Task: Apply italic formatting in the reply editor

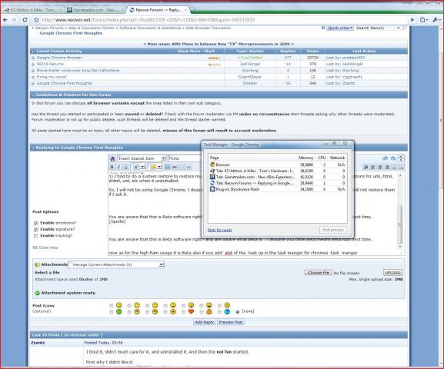Action: pos(119,167)
